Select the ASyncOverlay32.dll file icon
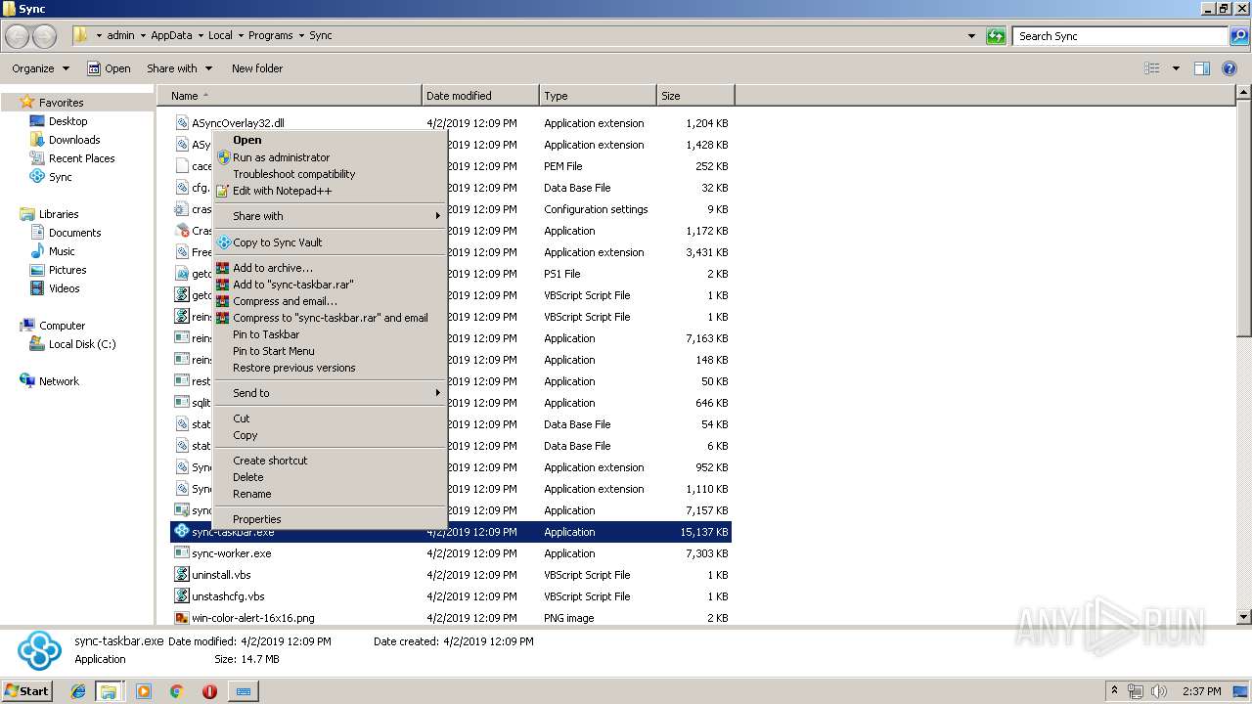The height and width of the screenshot is (704, 1252). (182, 123)
